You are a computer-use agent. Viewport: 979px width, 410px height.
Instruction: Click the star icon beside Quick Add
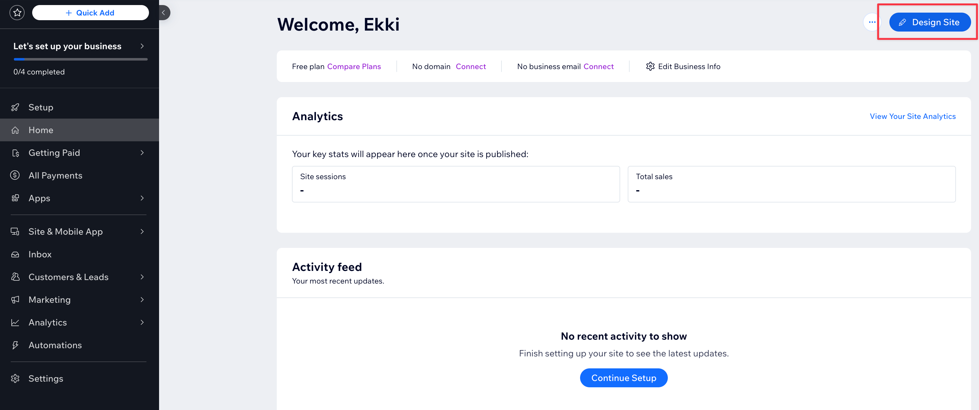(17, 13)
